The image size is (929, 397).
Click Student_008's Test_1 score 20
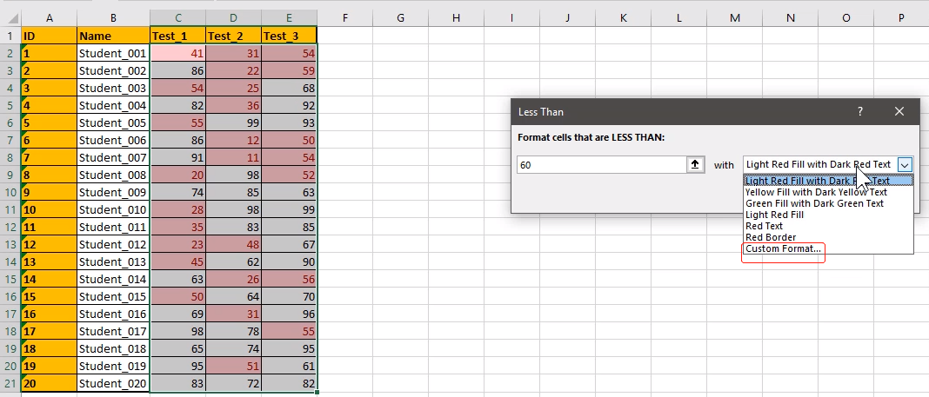tap(177, 175)
